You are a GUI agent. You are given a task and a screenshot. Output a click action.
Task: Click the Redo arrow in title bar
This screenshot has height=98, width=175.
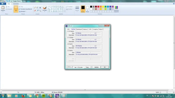coord(9,1)
